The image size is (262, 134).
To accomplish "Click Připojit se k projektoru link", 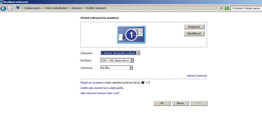I will coord(93,83).
